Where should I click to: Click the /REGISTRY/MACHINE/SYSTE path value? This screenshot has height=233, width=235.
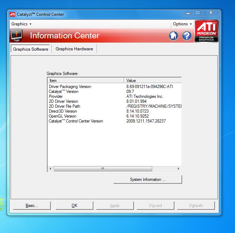click(154, 106)
